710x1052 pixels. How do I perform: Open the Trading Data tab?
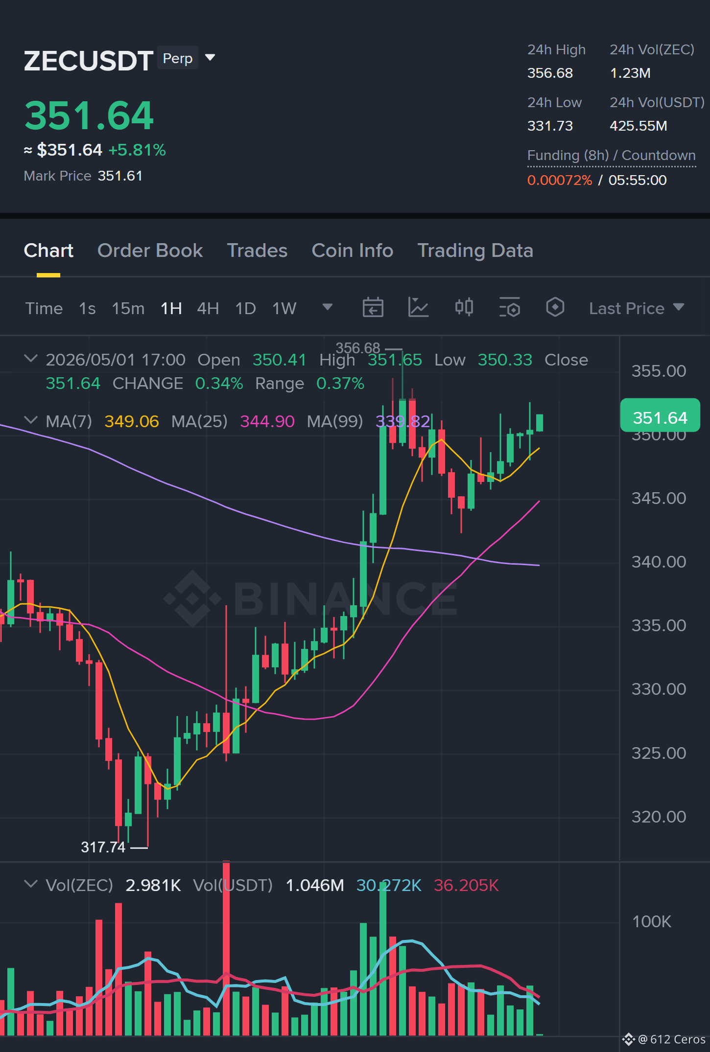475,251
